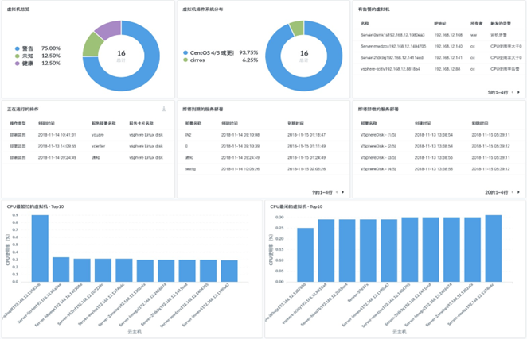Click download icon in 正在进行的操作 panel
This screenshot has width=527, height=339.
(163, 109)
